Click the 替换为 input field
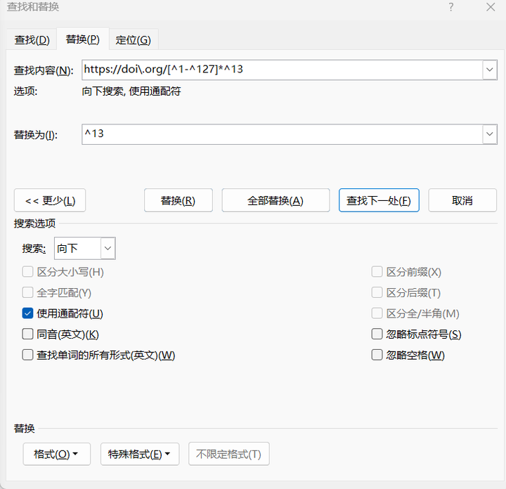 click(281, 134)
